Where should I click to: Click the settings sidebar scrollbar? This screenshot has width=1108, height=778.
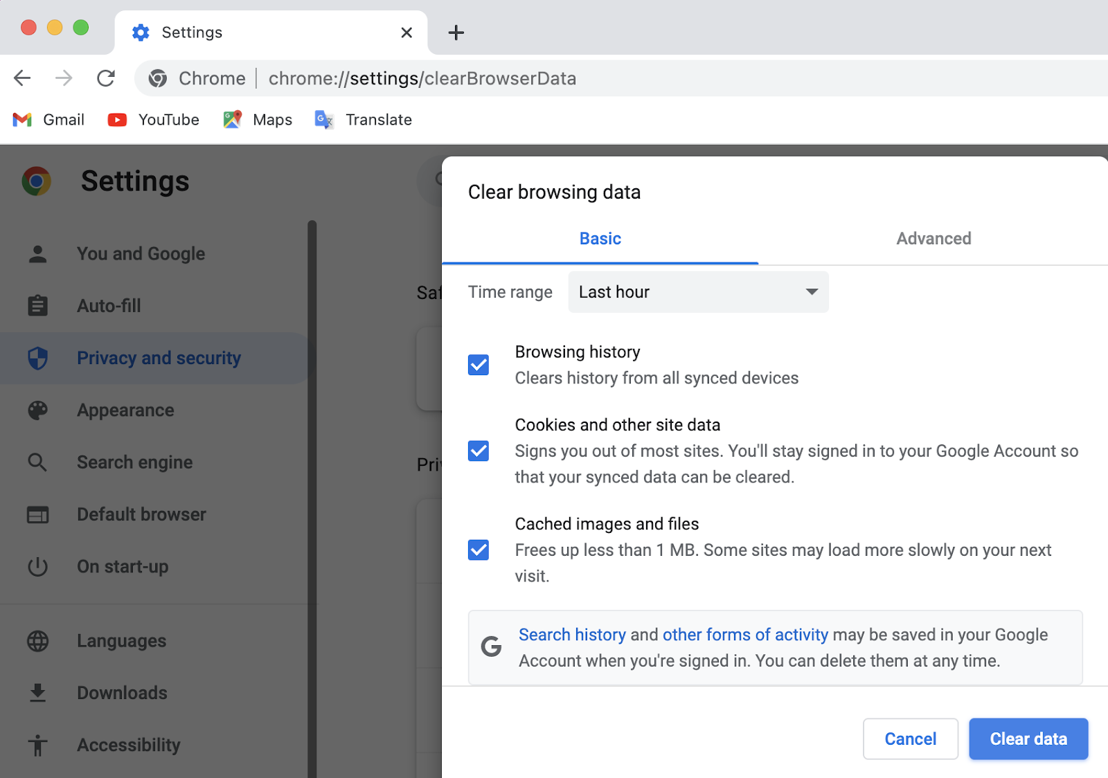(312, 498)
